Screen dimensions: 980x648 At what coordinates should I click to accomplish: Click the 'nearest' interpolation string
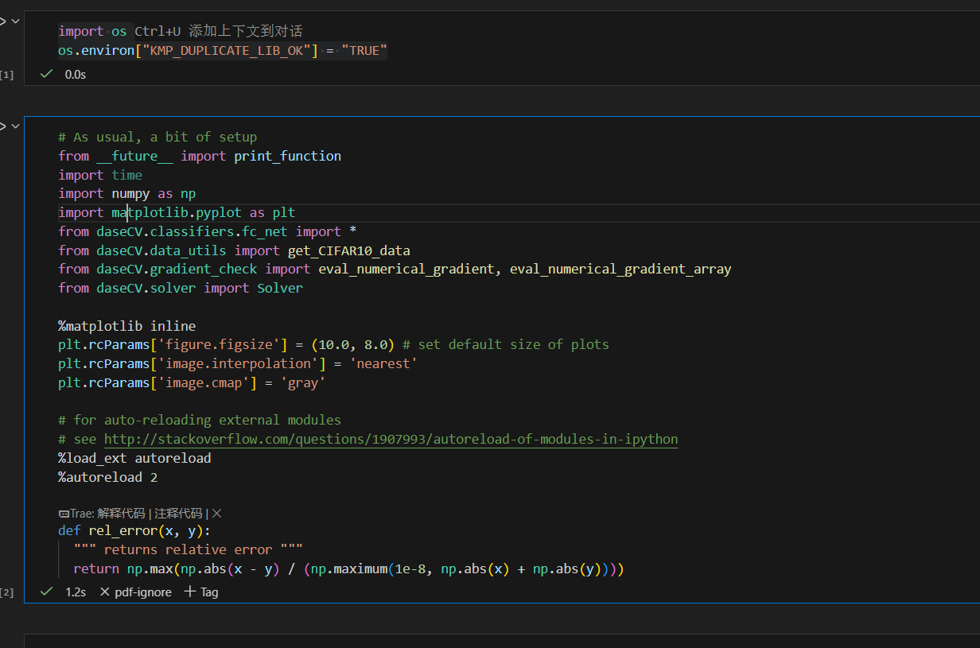(383, 363)
